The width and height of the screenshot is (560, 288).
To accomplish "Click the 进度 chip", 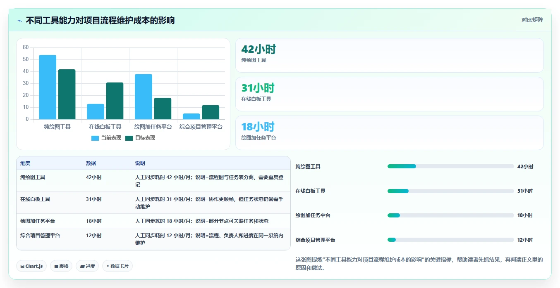I will coord(87,266).
